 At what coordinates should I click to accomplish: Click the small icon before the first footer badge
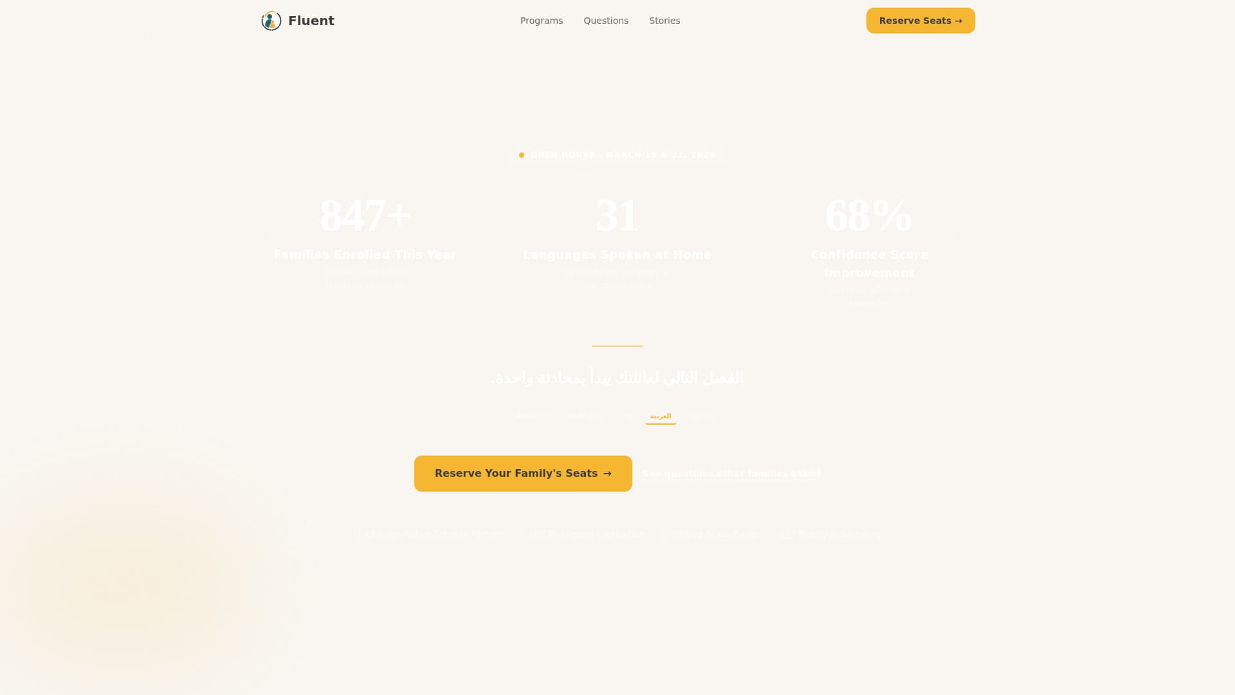click(x=358, y=533)
